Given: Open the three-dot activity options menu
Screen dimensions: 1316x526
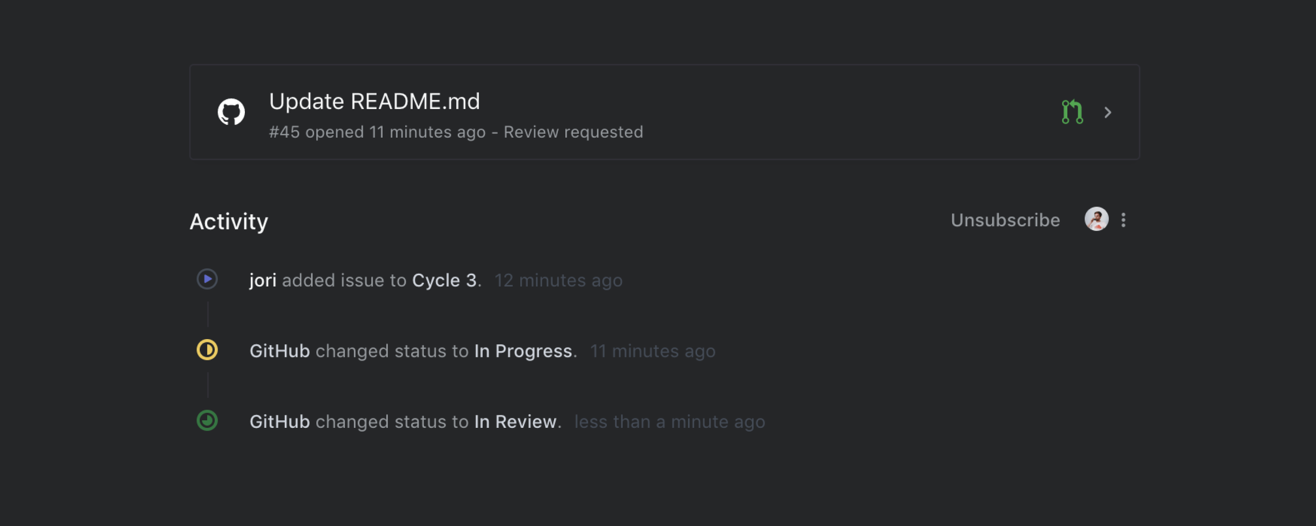Looking at the screenshot, I should (x=1123, y=220).
